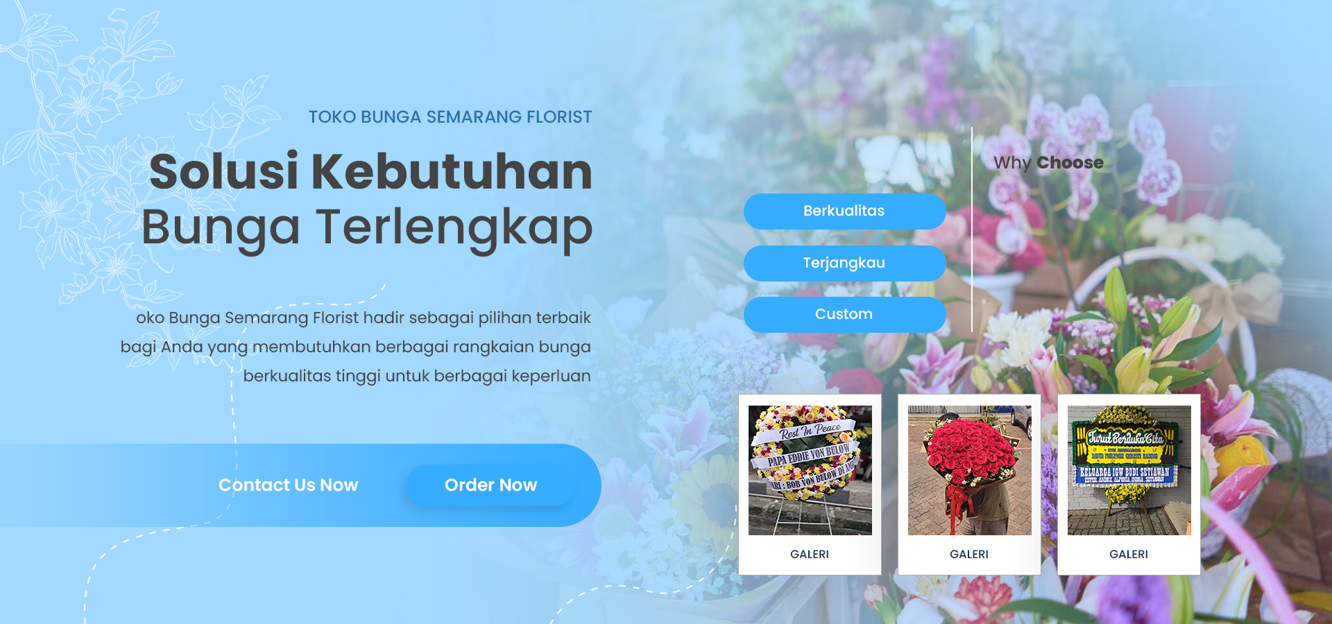The width and height of the screenshot is (1332, 624).
Task: Click the Solusi Kebutuhan heading
Action: 370,171
